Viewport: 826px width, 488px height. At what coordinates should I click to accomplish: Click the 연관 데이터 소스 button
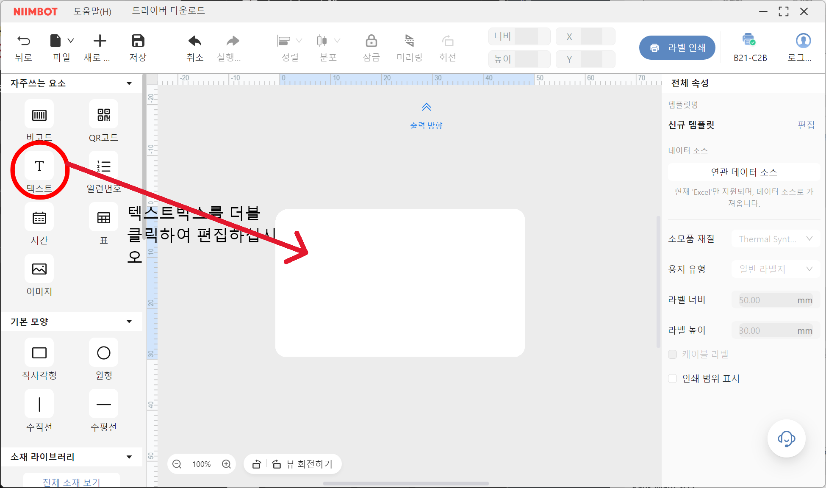tap(744, 172)
